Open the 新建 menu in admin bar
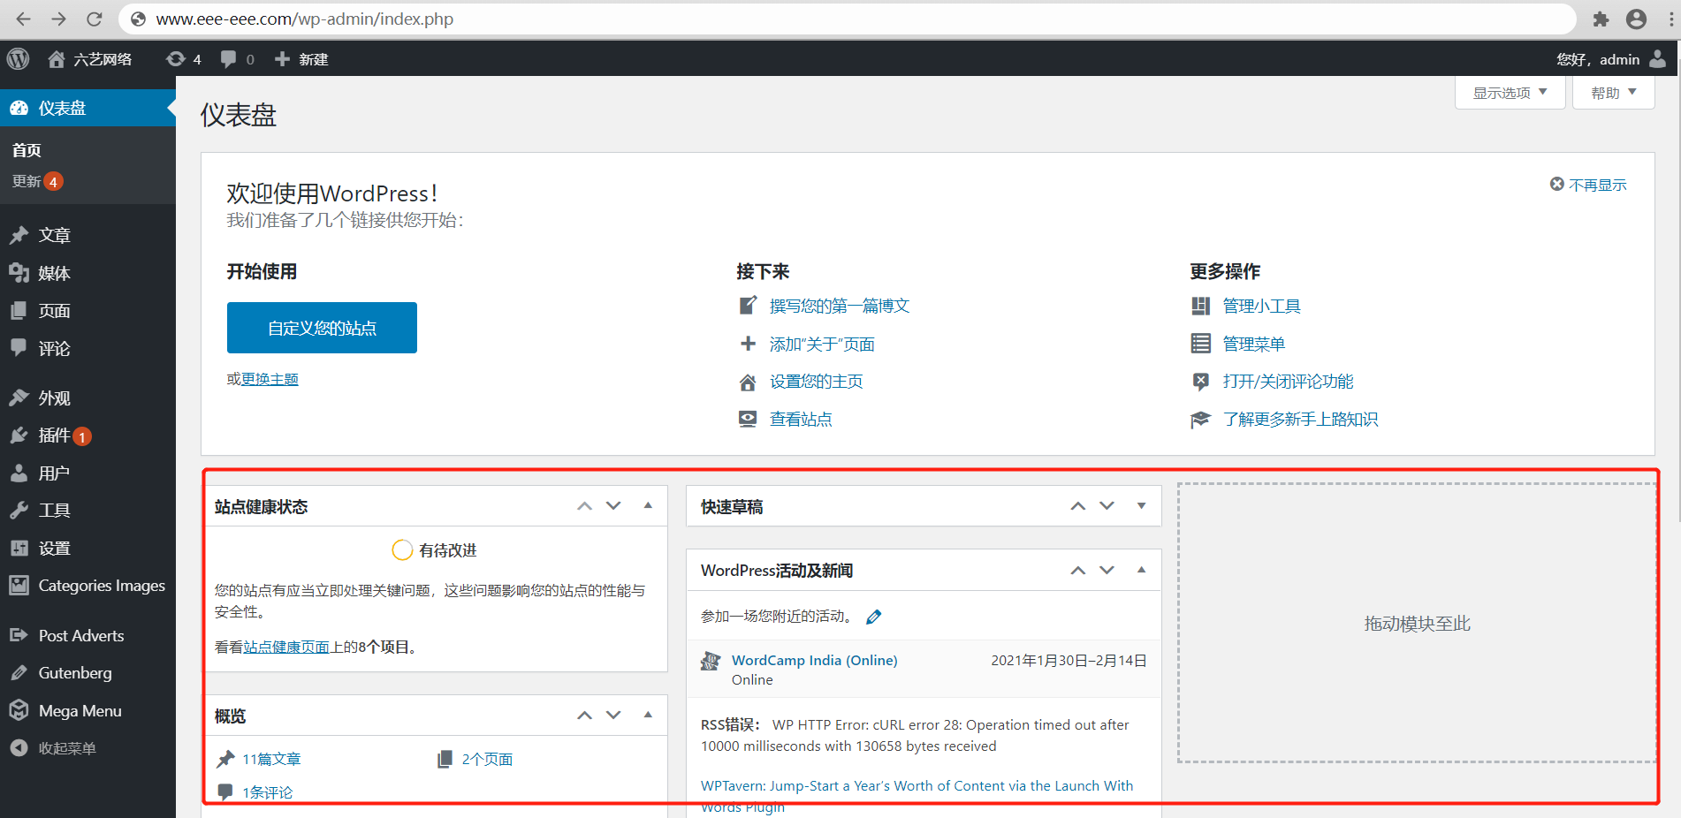The height and width of the screenshot is (818, 1681). (x=301, y=58)
